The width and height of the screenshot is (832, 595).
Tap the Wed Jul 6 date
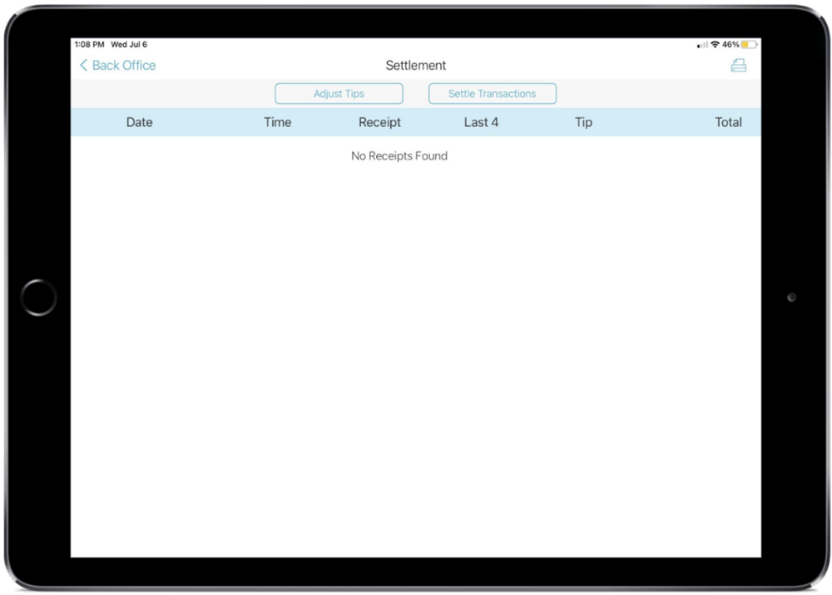(129, 45)
